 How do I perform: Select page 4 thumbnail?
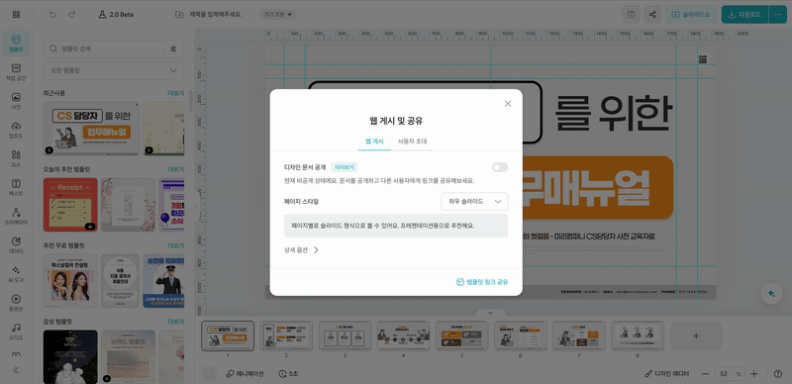pos(403,336)
